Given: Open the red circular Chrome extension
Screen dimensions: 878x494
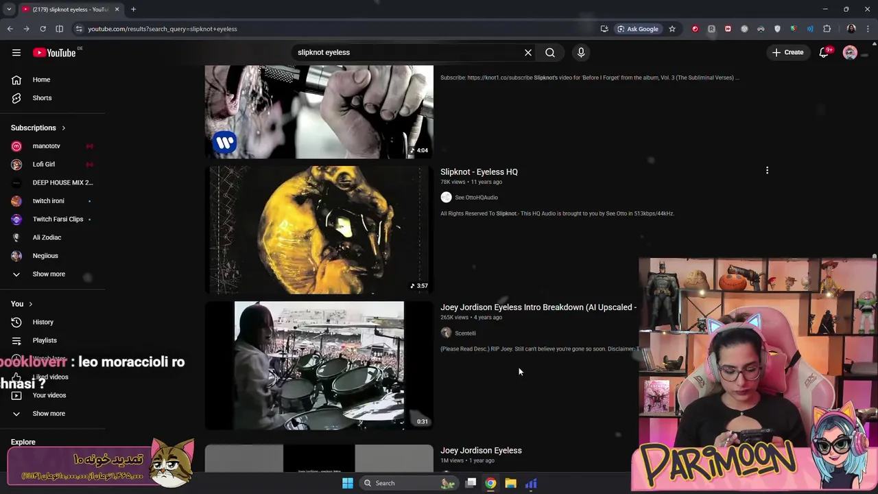Looking at the screenshot, I should 695,29.
